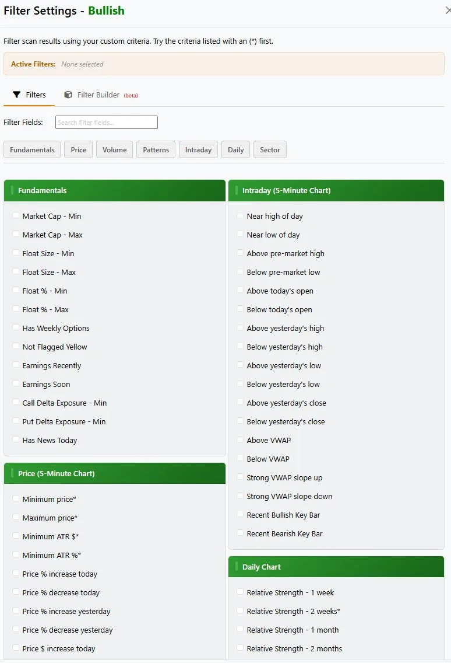Jump to Fundamentals category button

(x=32, y=149)
